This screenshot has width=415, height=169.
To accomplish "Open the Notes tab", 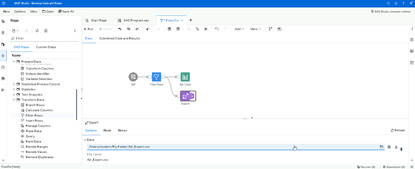I will [122, 130].
